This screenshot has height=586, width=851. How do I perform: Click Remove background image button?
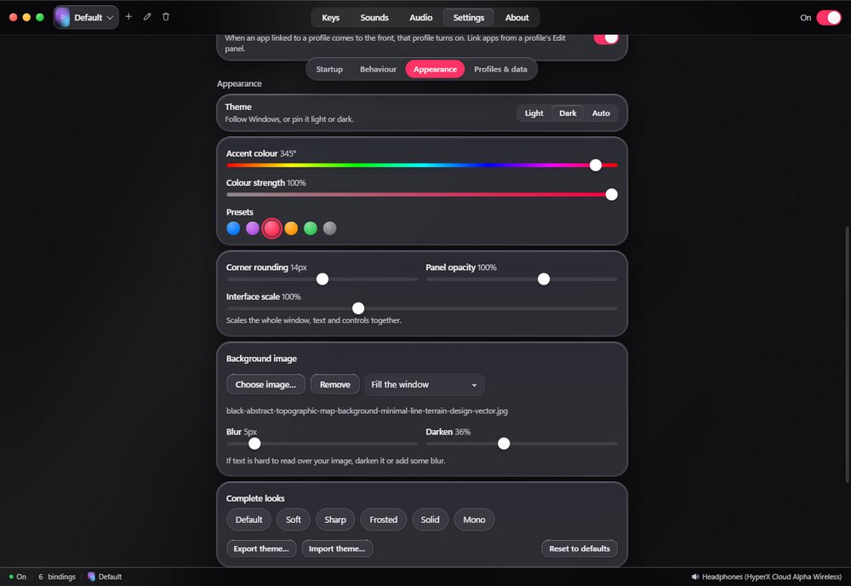click(x=334, y=384)
